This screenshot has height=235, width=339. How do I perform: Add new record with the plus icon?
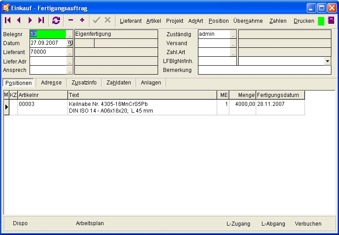tap(82, 21)
